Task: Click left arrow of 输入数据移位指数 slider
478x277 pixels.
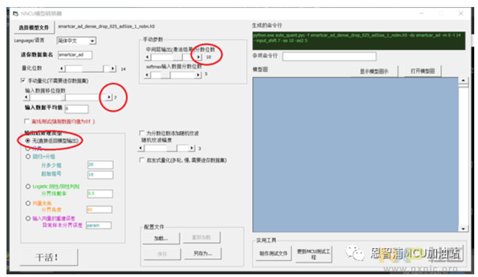Action: tap(27, 97)
